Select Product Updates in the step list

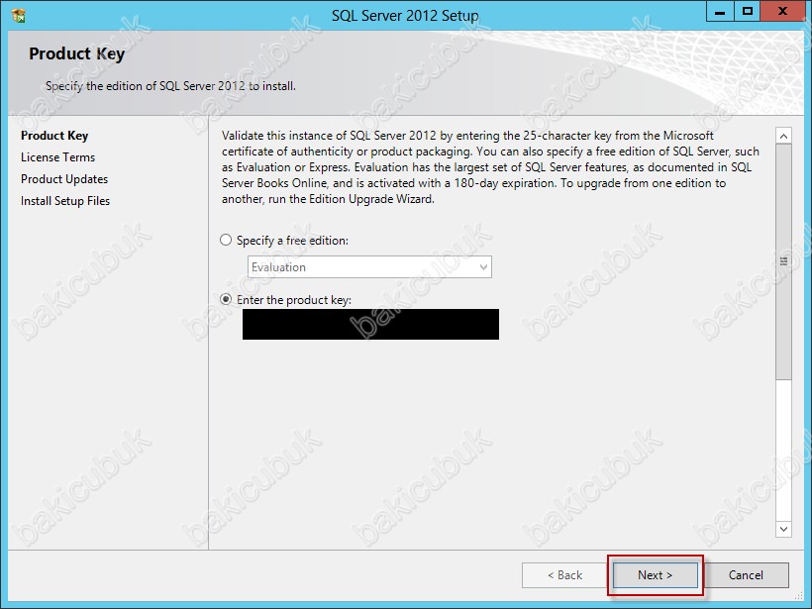pos(64,179)
